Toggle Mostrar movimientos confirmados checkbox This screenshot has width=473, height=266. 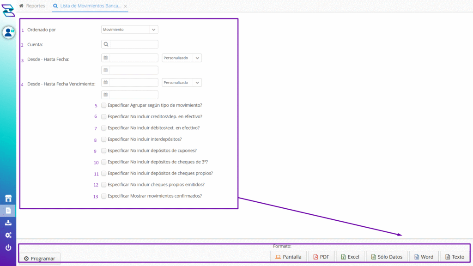pos(104,196)
